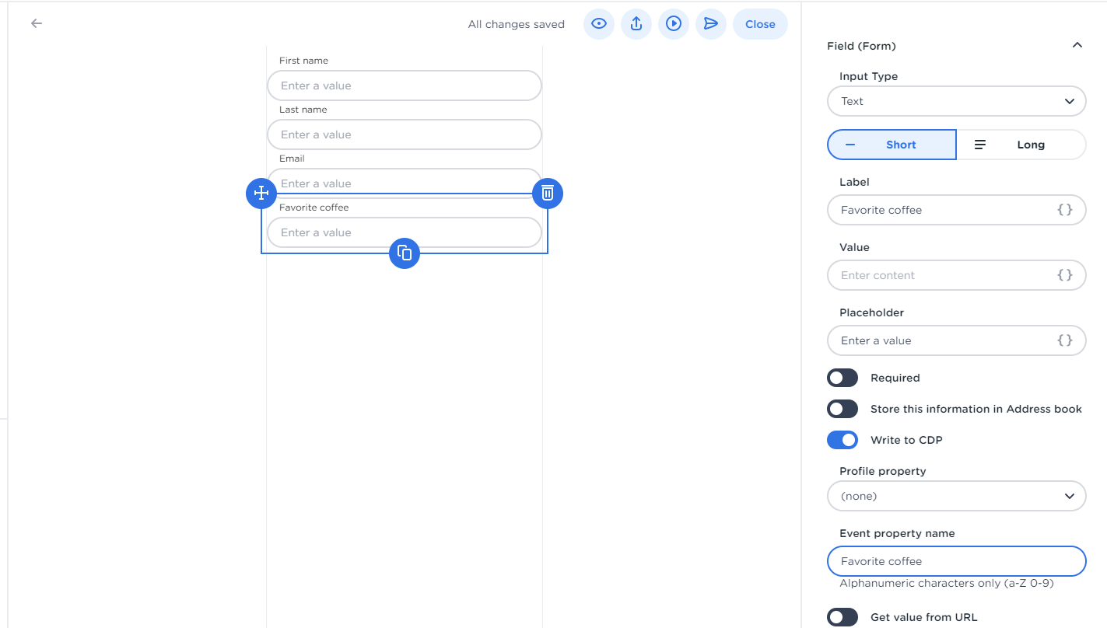Open the Profile property dropdown
The image size is (1107, 628).
(x=956, y=496)
